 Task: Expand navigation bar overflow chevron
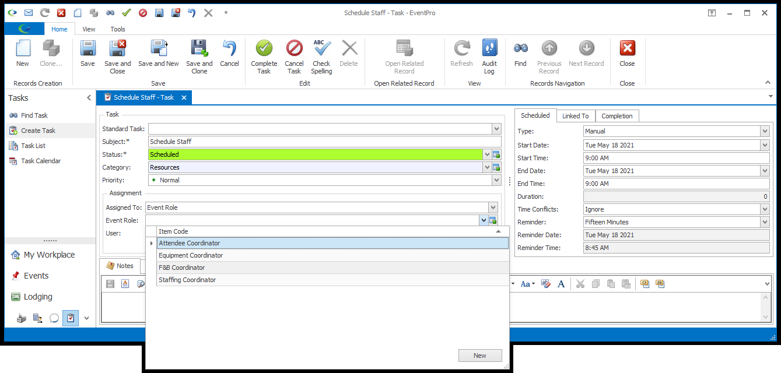click(87, 318)
